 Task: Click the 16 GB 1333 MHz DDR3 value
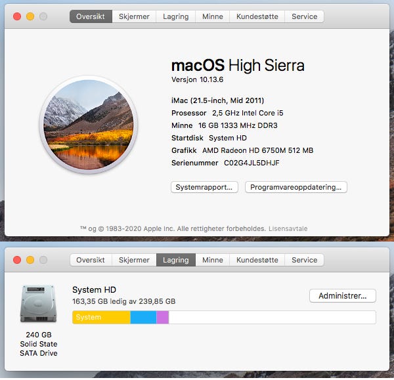238,125
